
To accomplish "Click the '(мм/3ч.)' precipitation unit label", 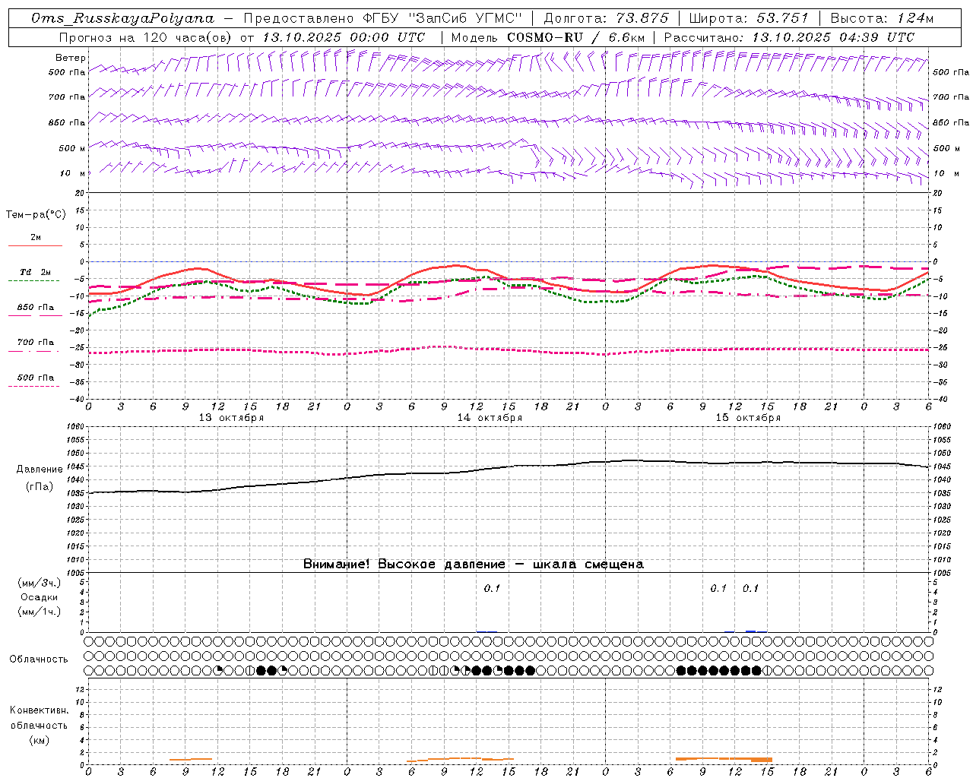I will 39,583.
